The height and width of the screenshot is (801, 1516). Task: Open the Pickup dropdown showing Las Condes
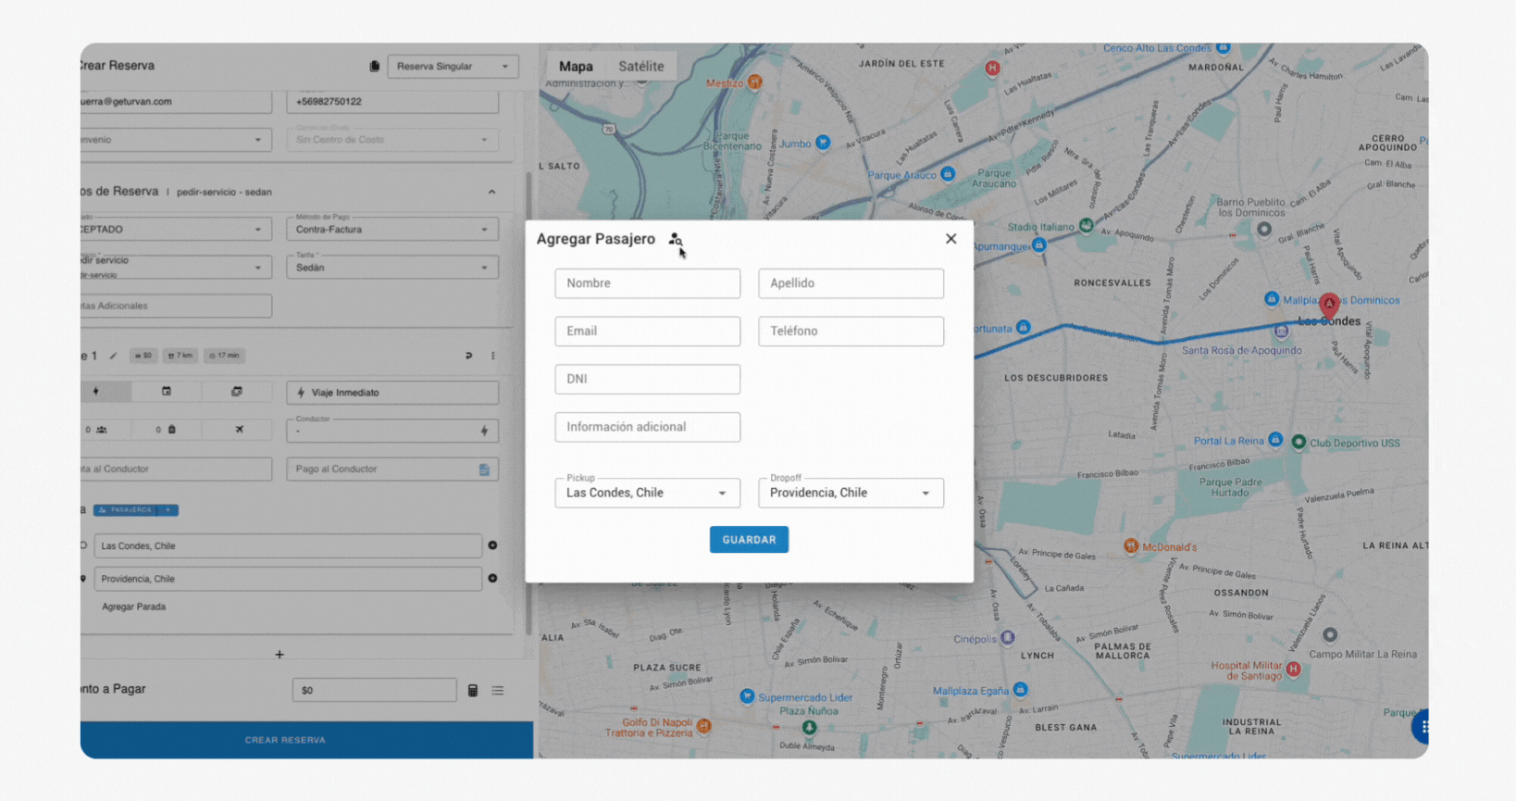(648, 493)
